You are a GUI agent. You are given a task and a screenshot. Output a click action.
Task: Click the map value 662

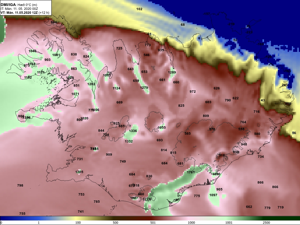[x=249, y=207]
